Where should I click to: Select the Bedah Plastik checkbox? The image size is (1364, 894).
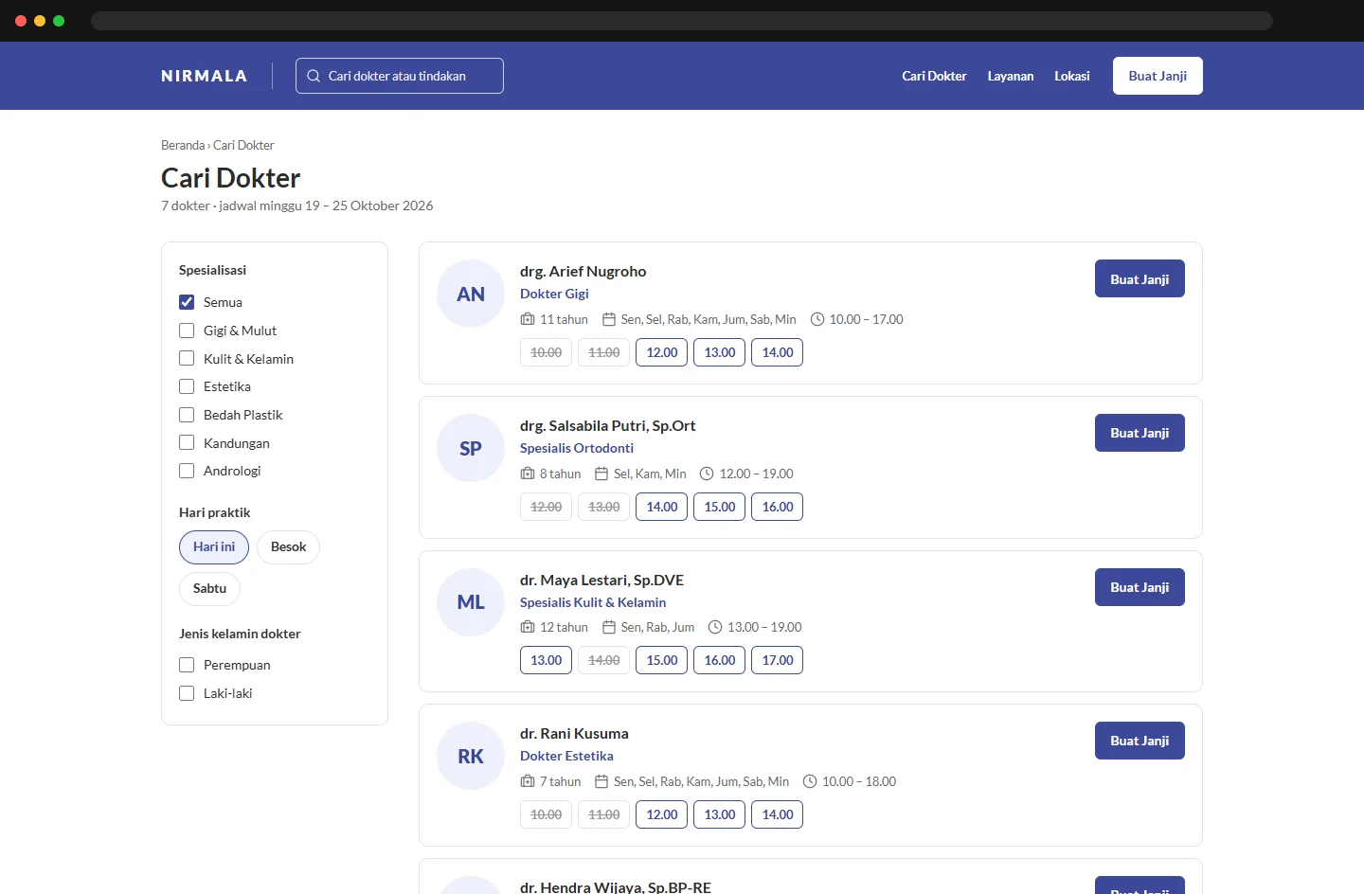pos(187,415)
